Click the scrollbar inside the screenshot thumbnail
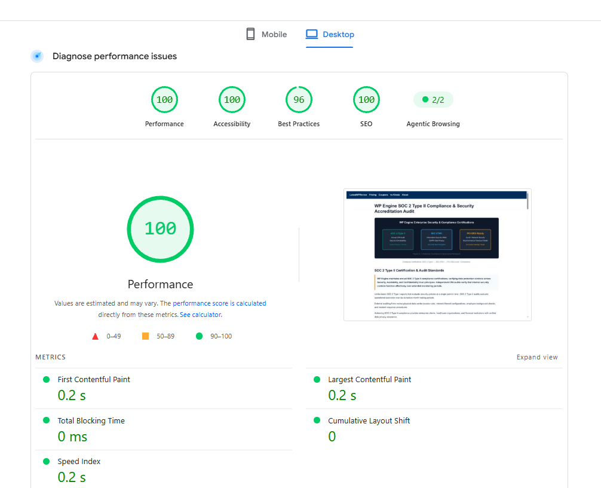601x488 pixels. point(528,201)
